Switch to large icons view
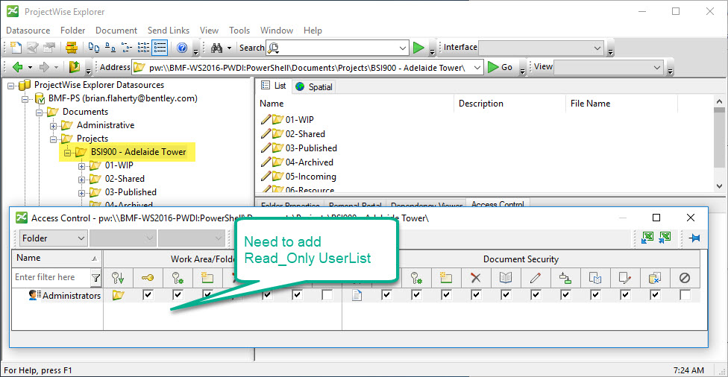The width and height of the screenshot is (728, 377). coord(94,47)
